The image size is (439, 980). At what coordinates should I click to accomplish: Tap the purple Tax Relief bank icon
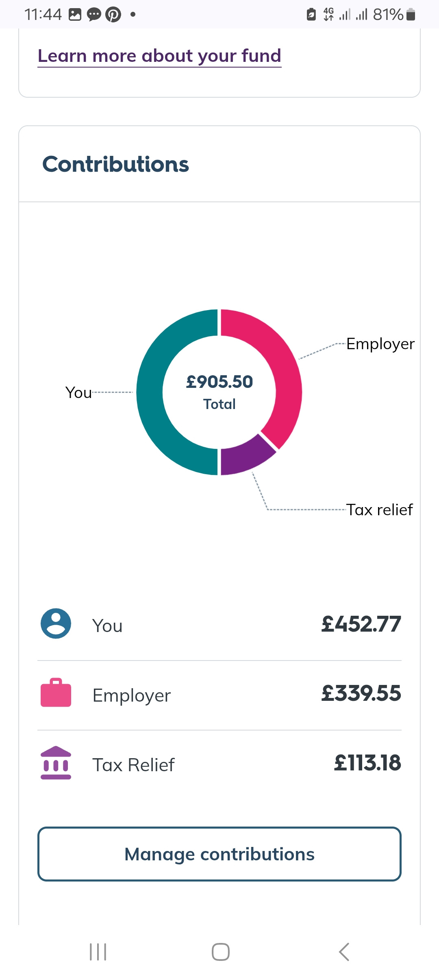(x=56, y=763)
